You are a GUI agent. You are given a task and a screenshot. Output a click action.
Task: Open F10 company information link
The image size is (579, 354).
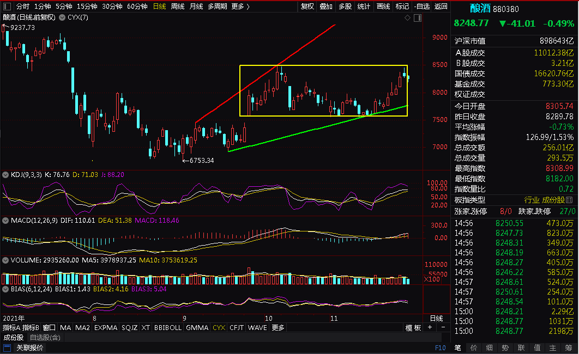pos(440,347)
